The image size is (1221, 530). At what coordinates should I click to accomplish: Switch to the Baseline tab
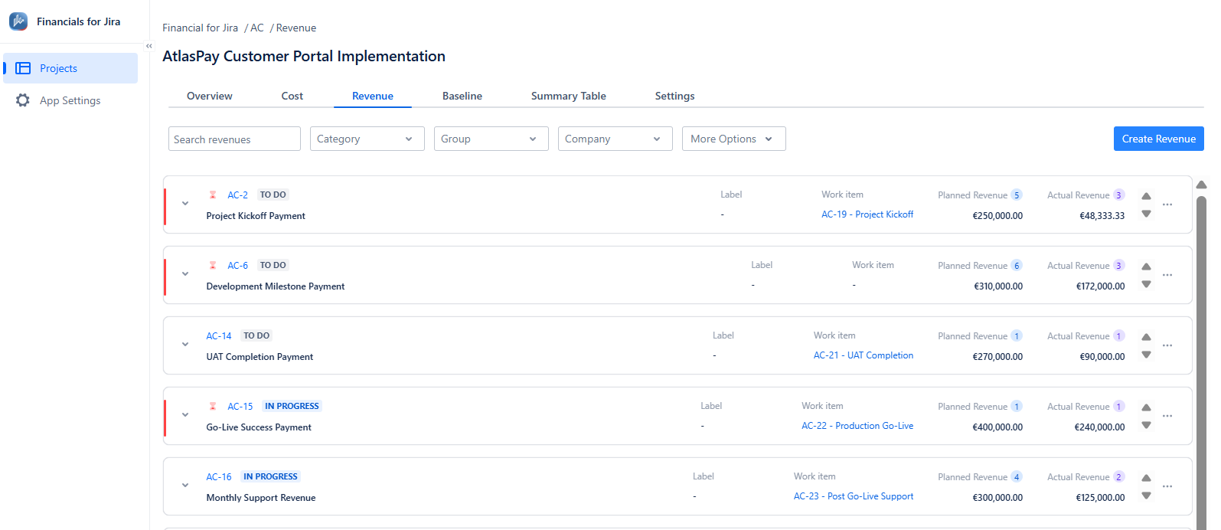click(x=462, y=96)
